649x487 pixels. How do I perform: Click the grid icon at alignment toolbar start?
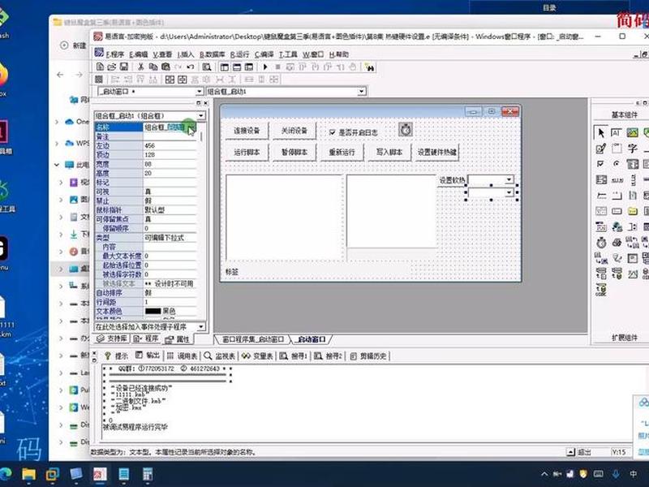pyautogui.click(x=99, y=79)
